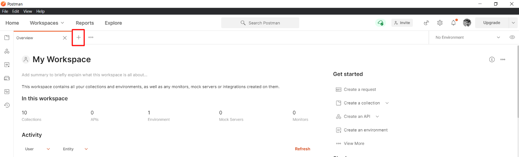Open the Monitors sidebar icon
Image resolution: width=519 pixels, height=157 pixels.
[7, 91]
